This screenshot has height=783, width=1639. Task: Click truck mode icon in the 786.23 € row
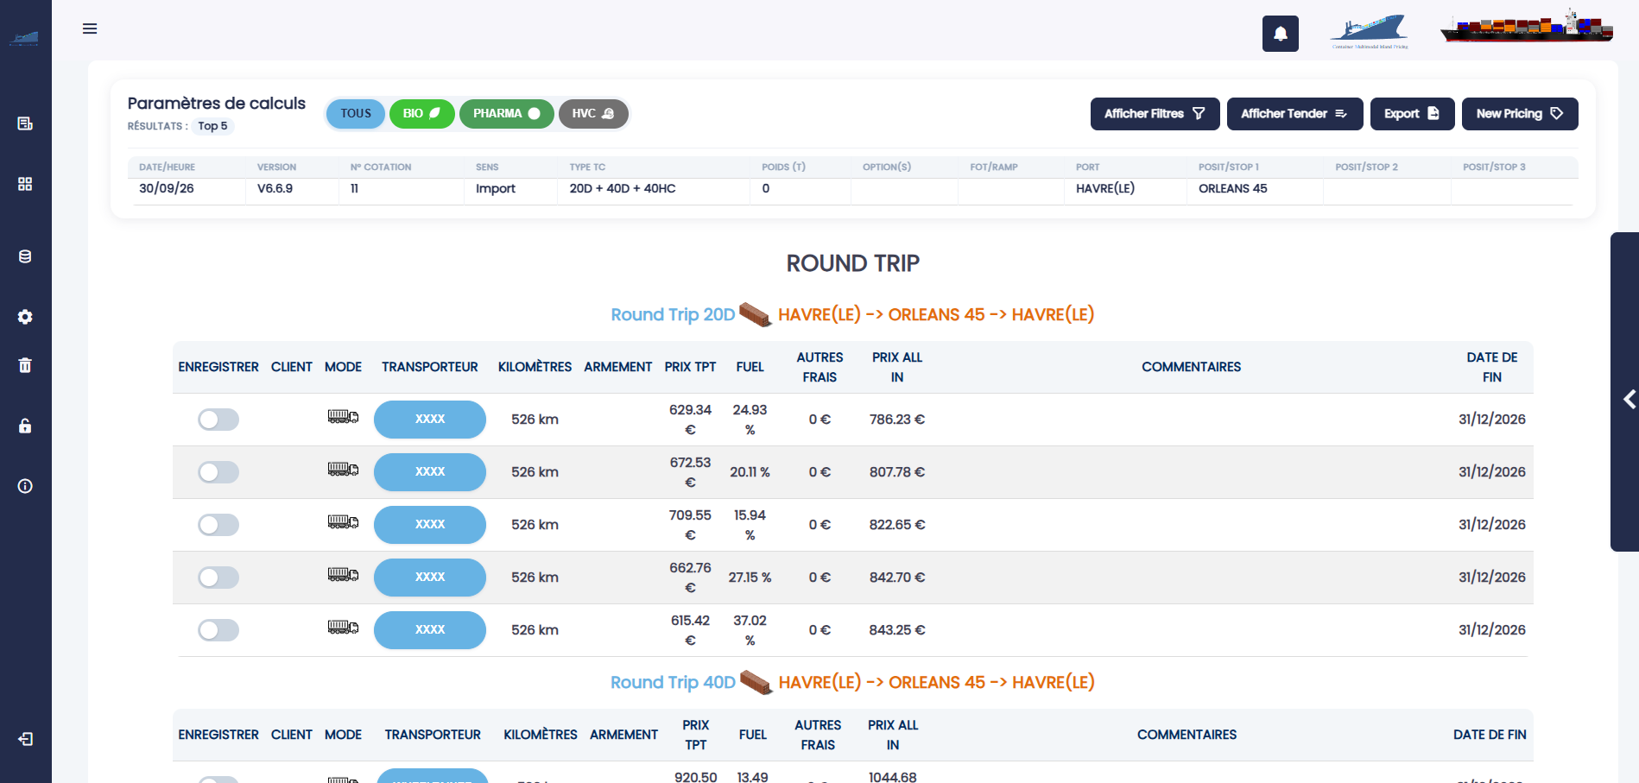343,418
